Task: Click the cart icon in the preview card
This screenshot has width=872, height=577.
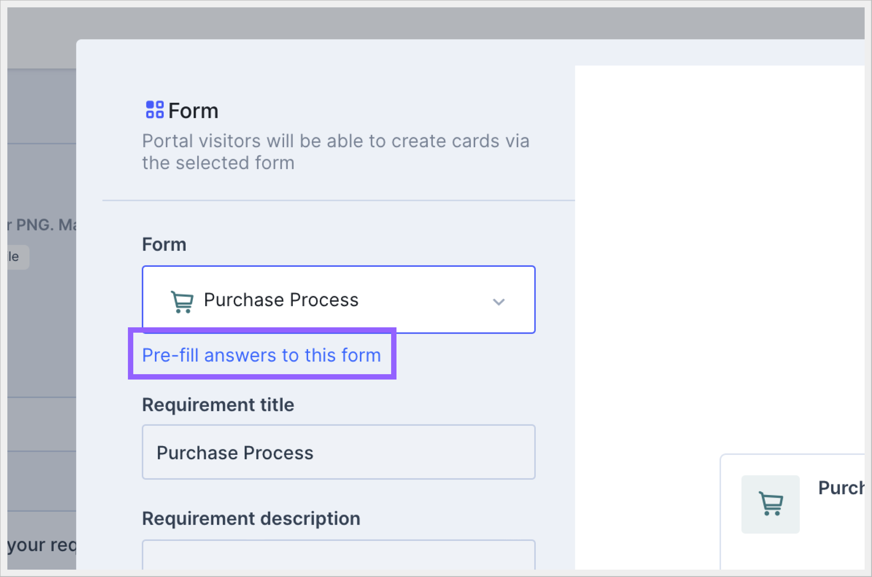Action: (771, 504)
